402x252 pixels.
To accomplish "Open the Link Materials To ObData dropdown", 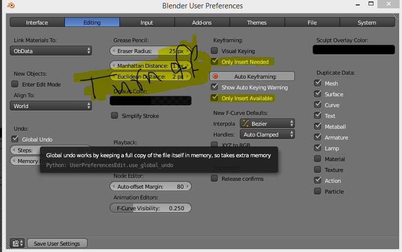I will pos(51,51).
